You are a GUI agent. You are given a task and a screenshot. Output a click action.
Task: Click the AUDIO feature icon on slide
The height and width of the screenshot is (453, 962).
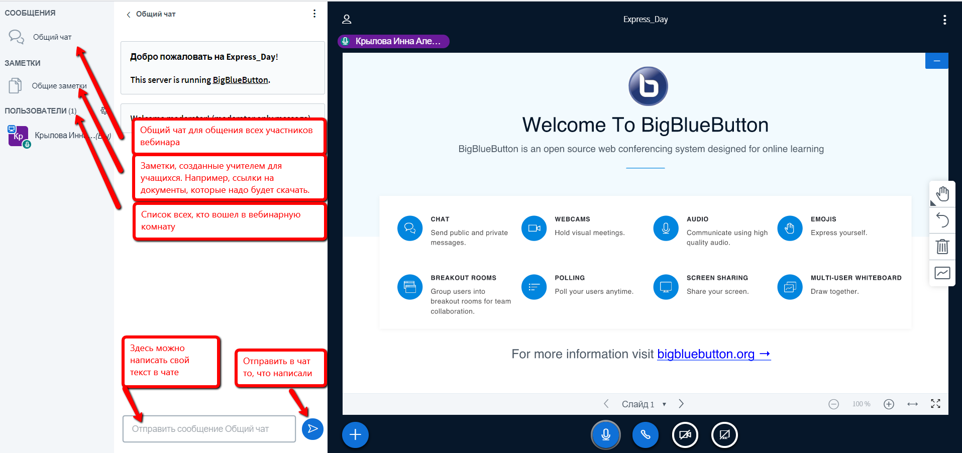(x=666, y=229)
